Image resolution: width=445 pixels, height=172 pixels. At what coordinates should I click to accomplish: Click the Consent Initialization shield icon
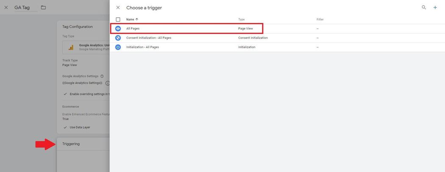pyautogui.click(x=118, y=38)
